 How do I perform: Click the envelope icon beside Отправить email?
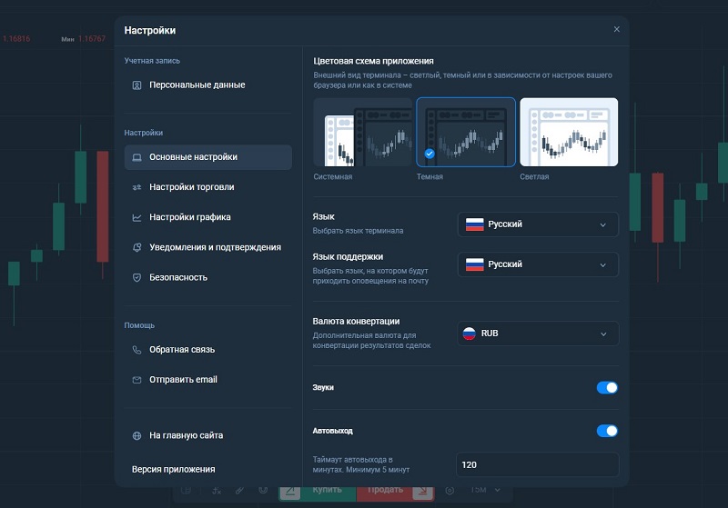point(136,380)
